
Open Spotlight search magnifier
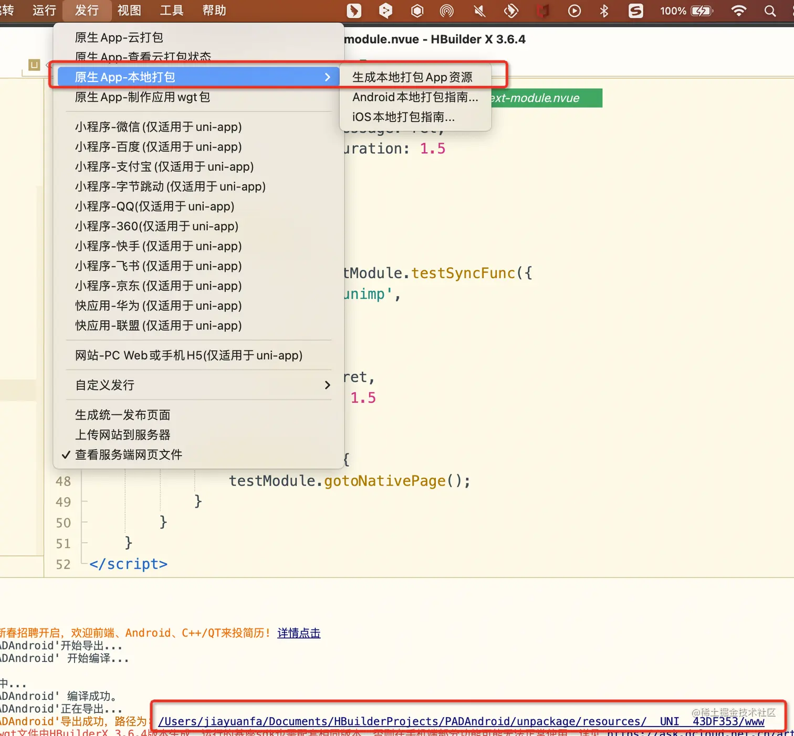(770, 10)
